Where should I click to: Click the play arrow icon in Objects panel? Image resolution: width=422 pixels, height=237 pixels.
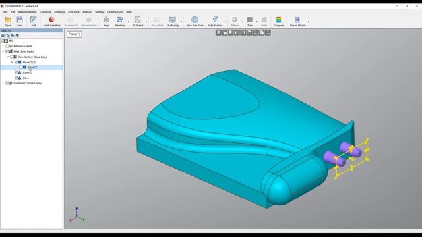pos(13,35)
